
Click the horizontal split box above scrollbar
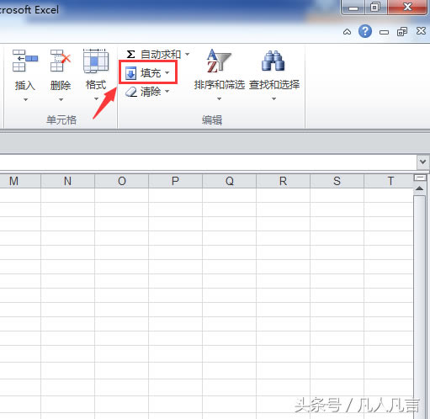click(420, 178)
